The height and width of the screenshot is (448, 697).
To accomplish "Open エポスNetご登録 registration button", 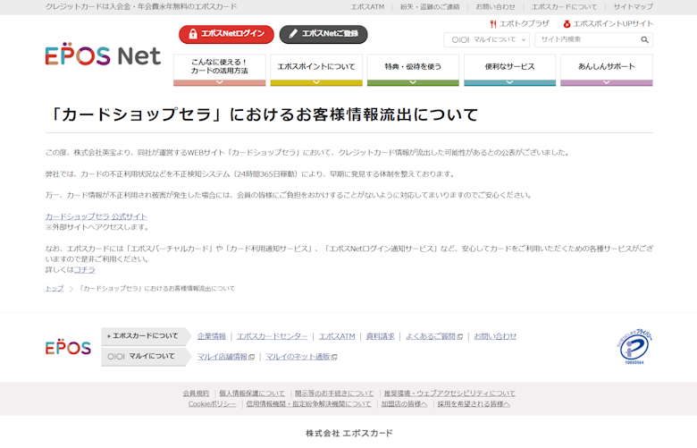I will [323, 34].
